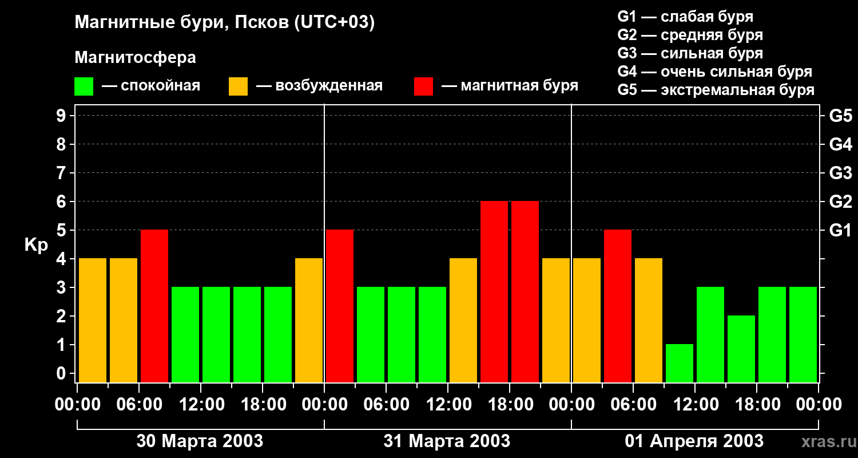Click the red Kp 6 bar at 15:00–18:00
This screenshot has height=458, width=858.
pos(494,292)
